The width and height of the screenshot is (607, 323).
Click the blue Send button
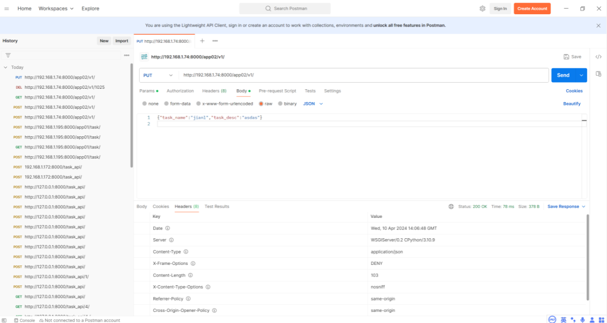563,76
